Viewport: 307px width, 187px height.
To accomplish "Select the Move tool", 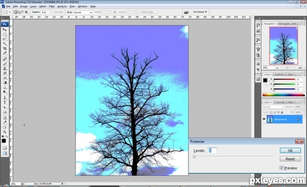I will pos(5,30).
